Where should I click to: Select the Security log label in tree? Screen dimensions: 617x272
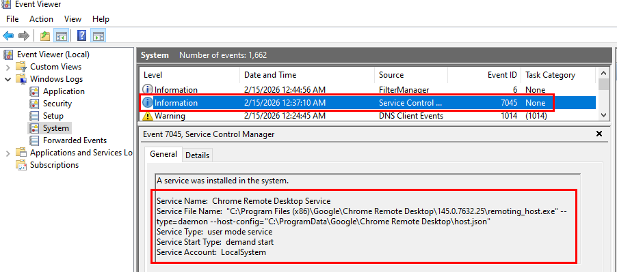point(57,104)
